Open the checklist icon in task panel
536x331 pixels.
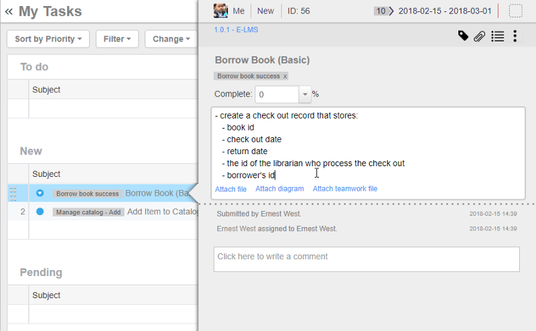497,36
